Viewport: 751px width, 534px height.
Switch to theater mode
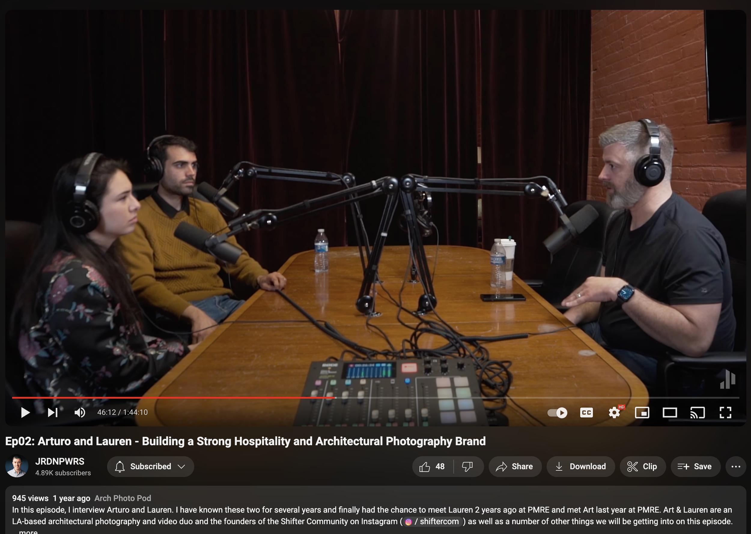[x=669, y=412]
